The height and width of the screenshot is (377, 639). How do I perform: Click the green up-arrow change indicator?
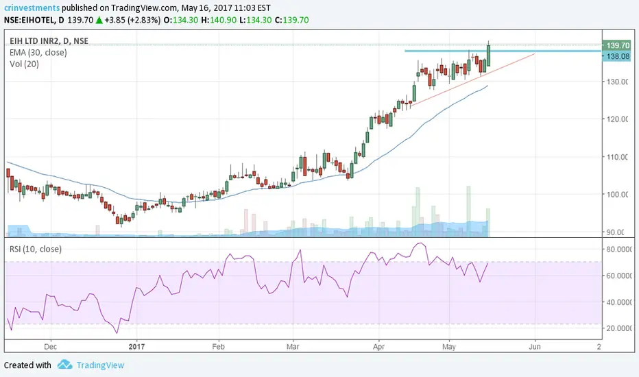[99, 20]
